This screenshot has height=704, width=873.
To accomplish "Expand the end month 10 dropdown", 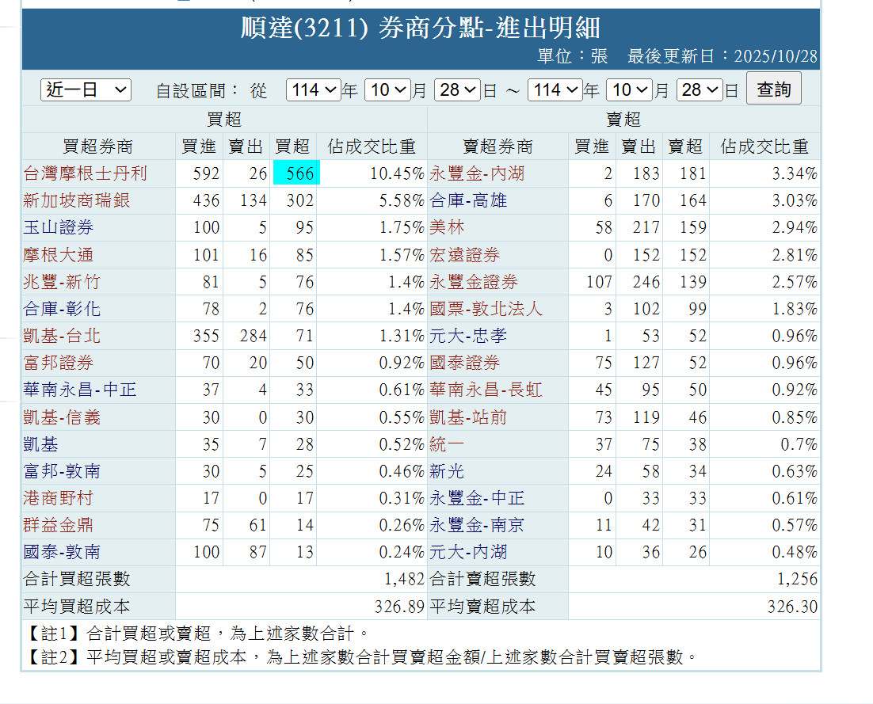I will click(x=630, y=89).
